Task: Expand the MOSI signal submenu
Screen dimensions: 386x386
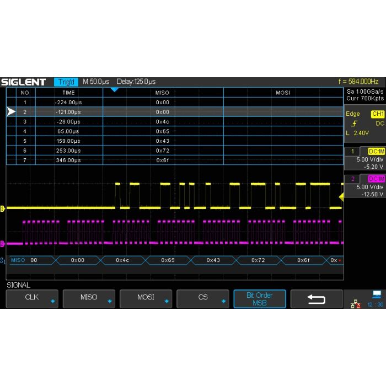Action: (x=146, y=298)
